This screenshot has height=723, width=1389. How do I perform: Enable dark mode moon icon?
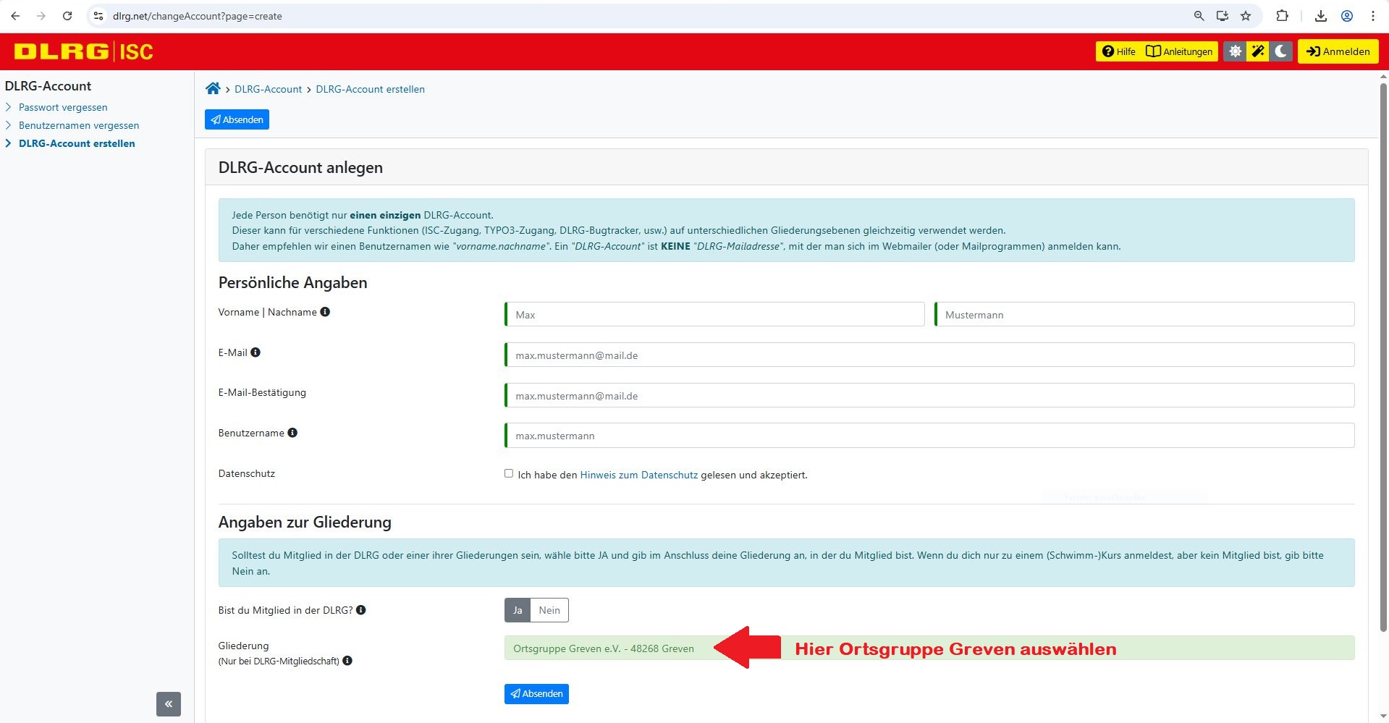click(1281, 51)
